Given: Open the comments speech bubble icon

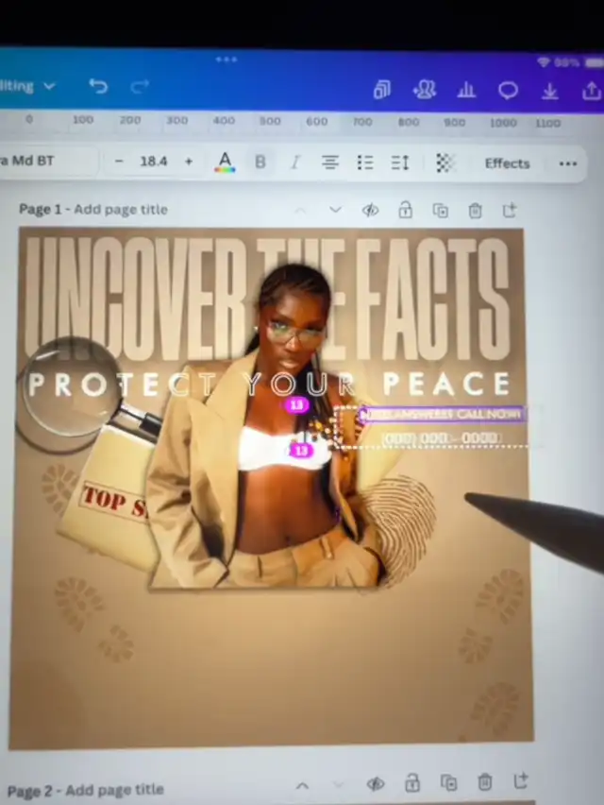Looking at the screenshot, I should pyautogui.click(x=508, y=91).
